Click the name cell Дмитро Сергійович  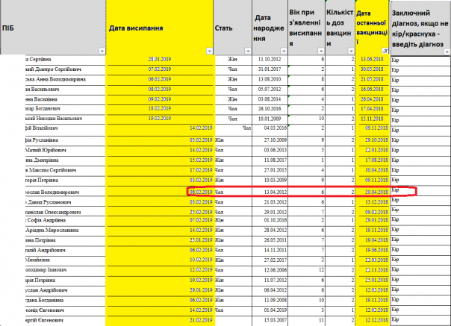pos(52,69)
